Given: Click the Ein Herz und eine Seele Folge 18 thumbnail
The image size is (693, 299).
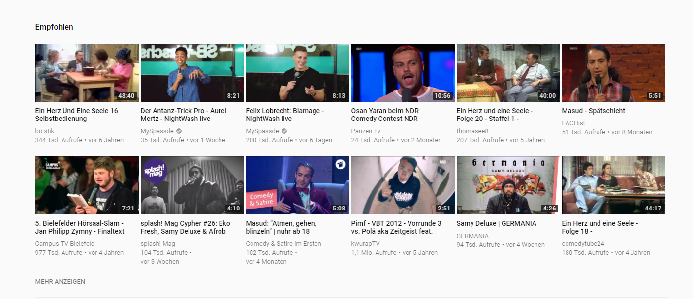Looking at the screenshot, I should 613,185.
